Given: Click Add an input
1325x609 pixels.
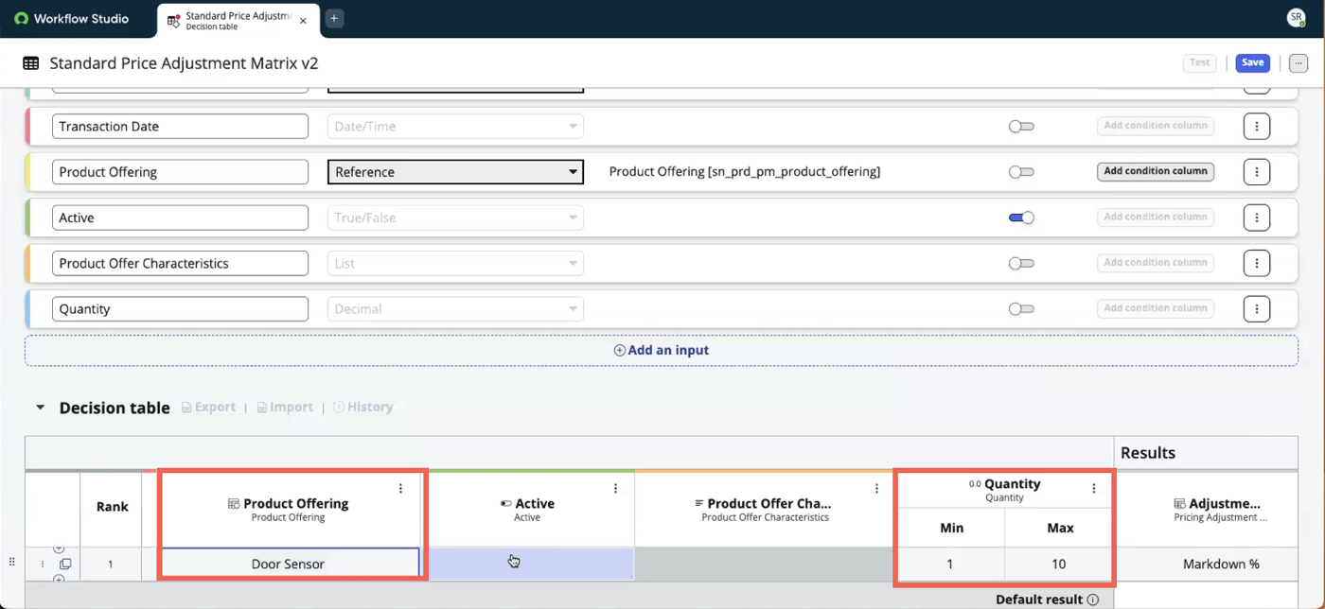Looking at the screenshot, I should click(662, 350).
